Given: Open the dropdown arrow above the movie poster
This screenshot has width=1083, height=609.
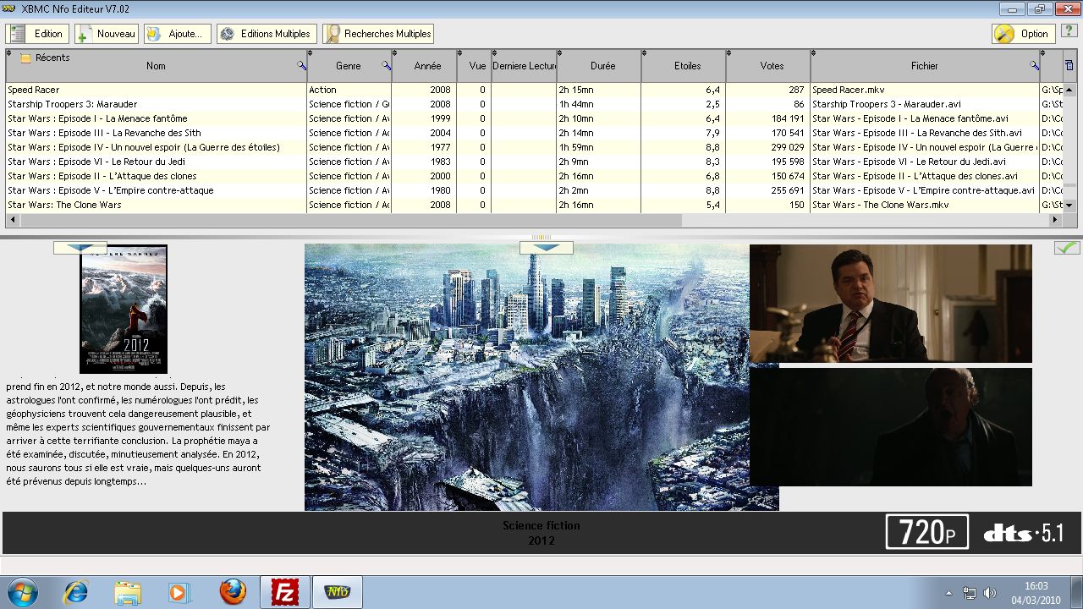Looking at the screenshot, I should (80, 248).
